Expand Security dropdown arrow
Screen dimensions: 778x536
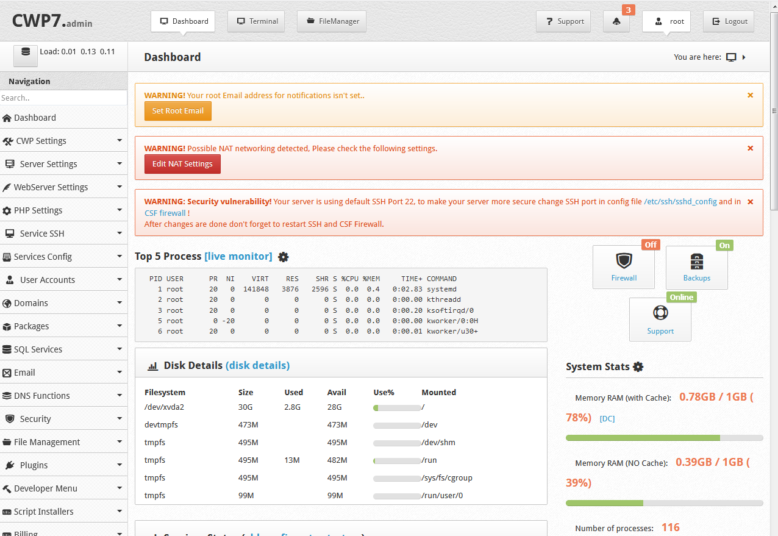[x=120, y=418]
